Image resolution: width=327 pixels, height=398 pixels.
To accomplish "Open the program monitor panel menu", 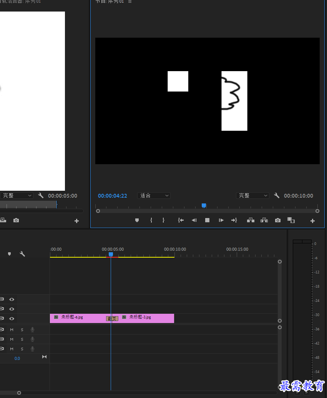I will [x=130, y=2].
